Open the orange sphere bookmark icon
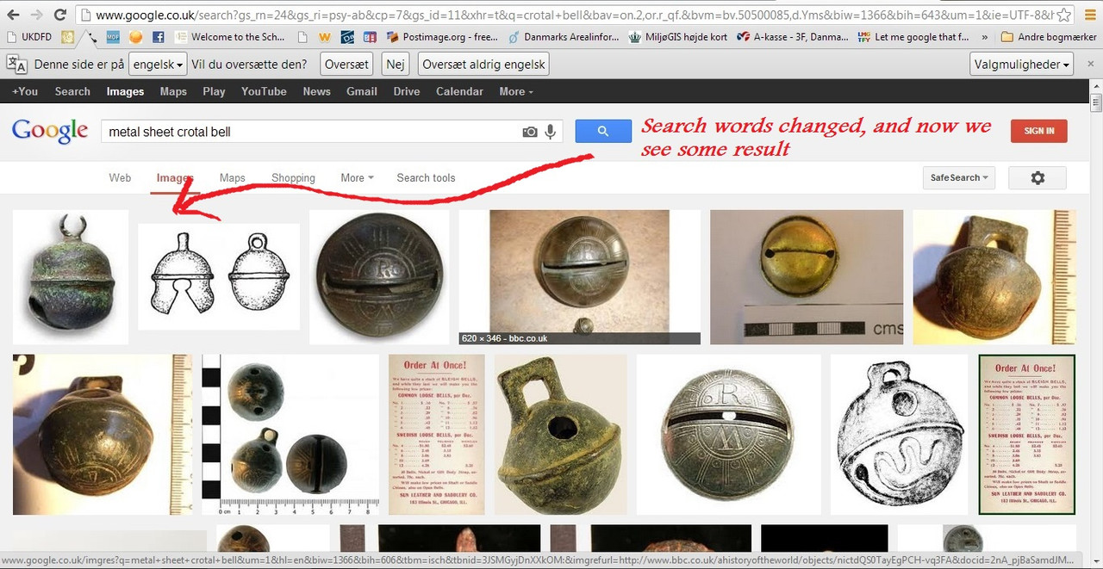 tap(135, 37)
